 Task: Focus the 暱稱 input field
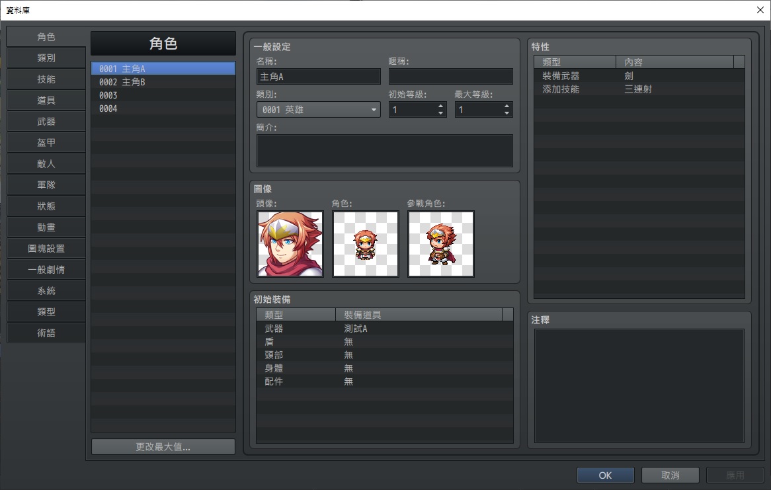point(451,77)
